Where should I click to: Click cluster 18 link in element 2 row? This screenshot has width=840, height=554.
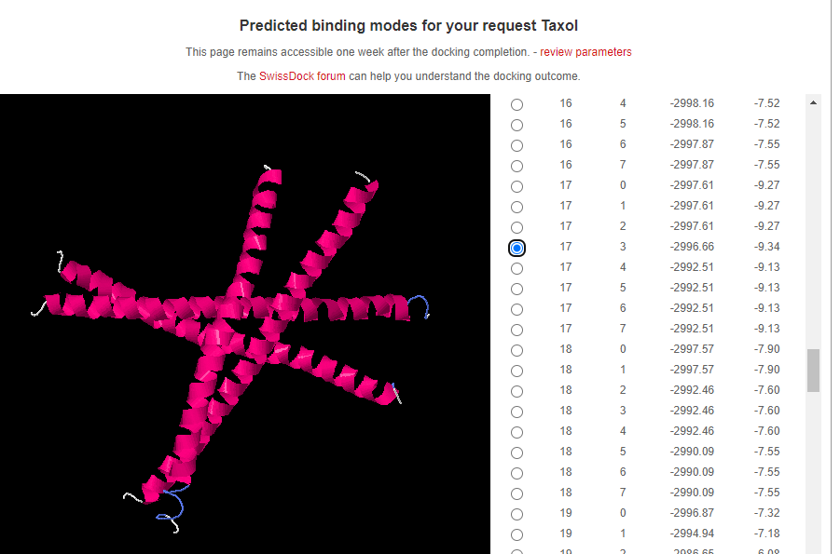566,390
